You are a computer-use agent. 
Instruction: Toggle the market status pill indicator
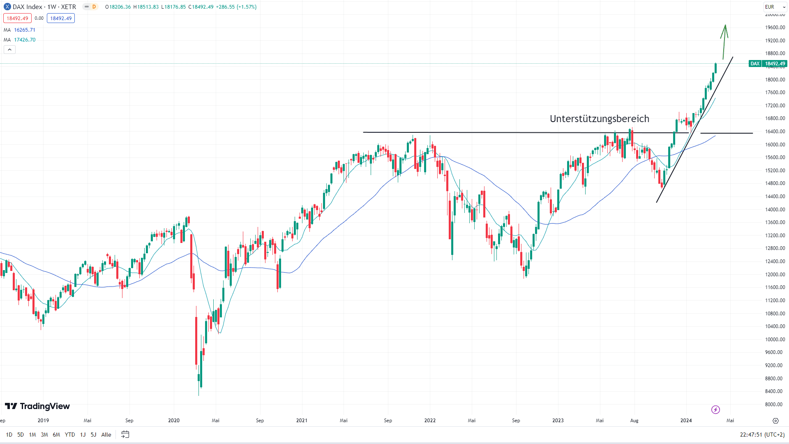(86, 7)
